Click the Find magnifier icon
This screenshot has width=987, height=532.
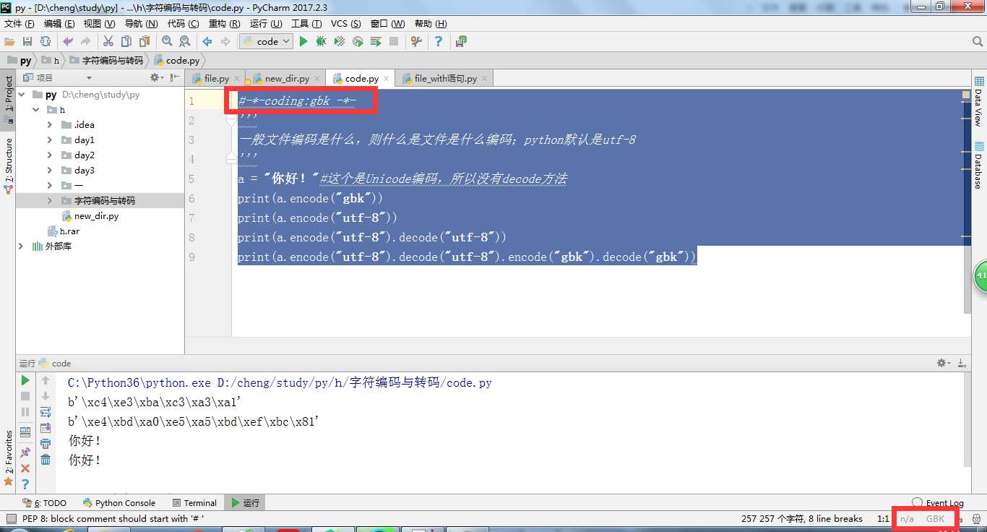(x=167, y=41)
